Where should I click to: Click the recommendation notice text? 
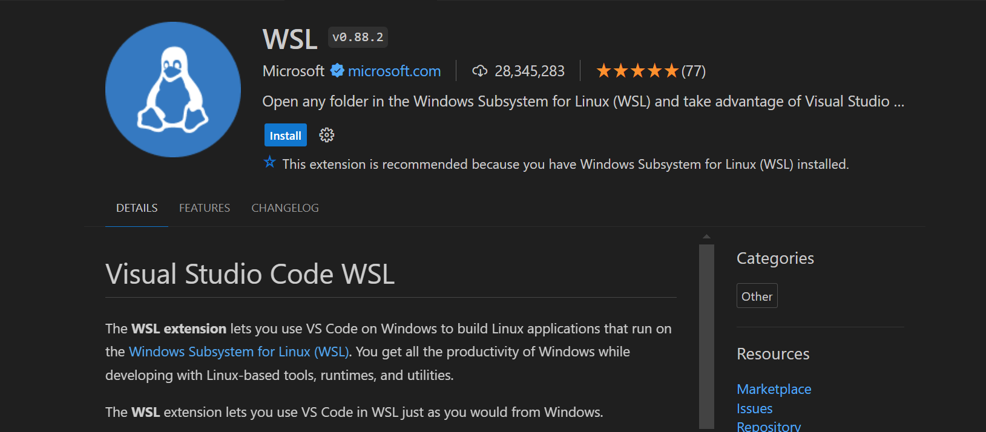pos(566,164)
